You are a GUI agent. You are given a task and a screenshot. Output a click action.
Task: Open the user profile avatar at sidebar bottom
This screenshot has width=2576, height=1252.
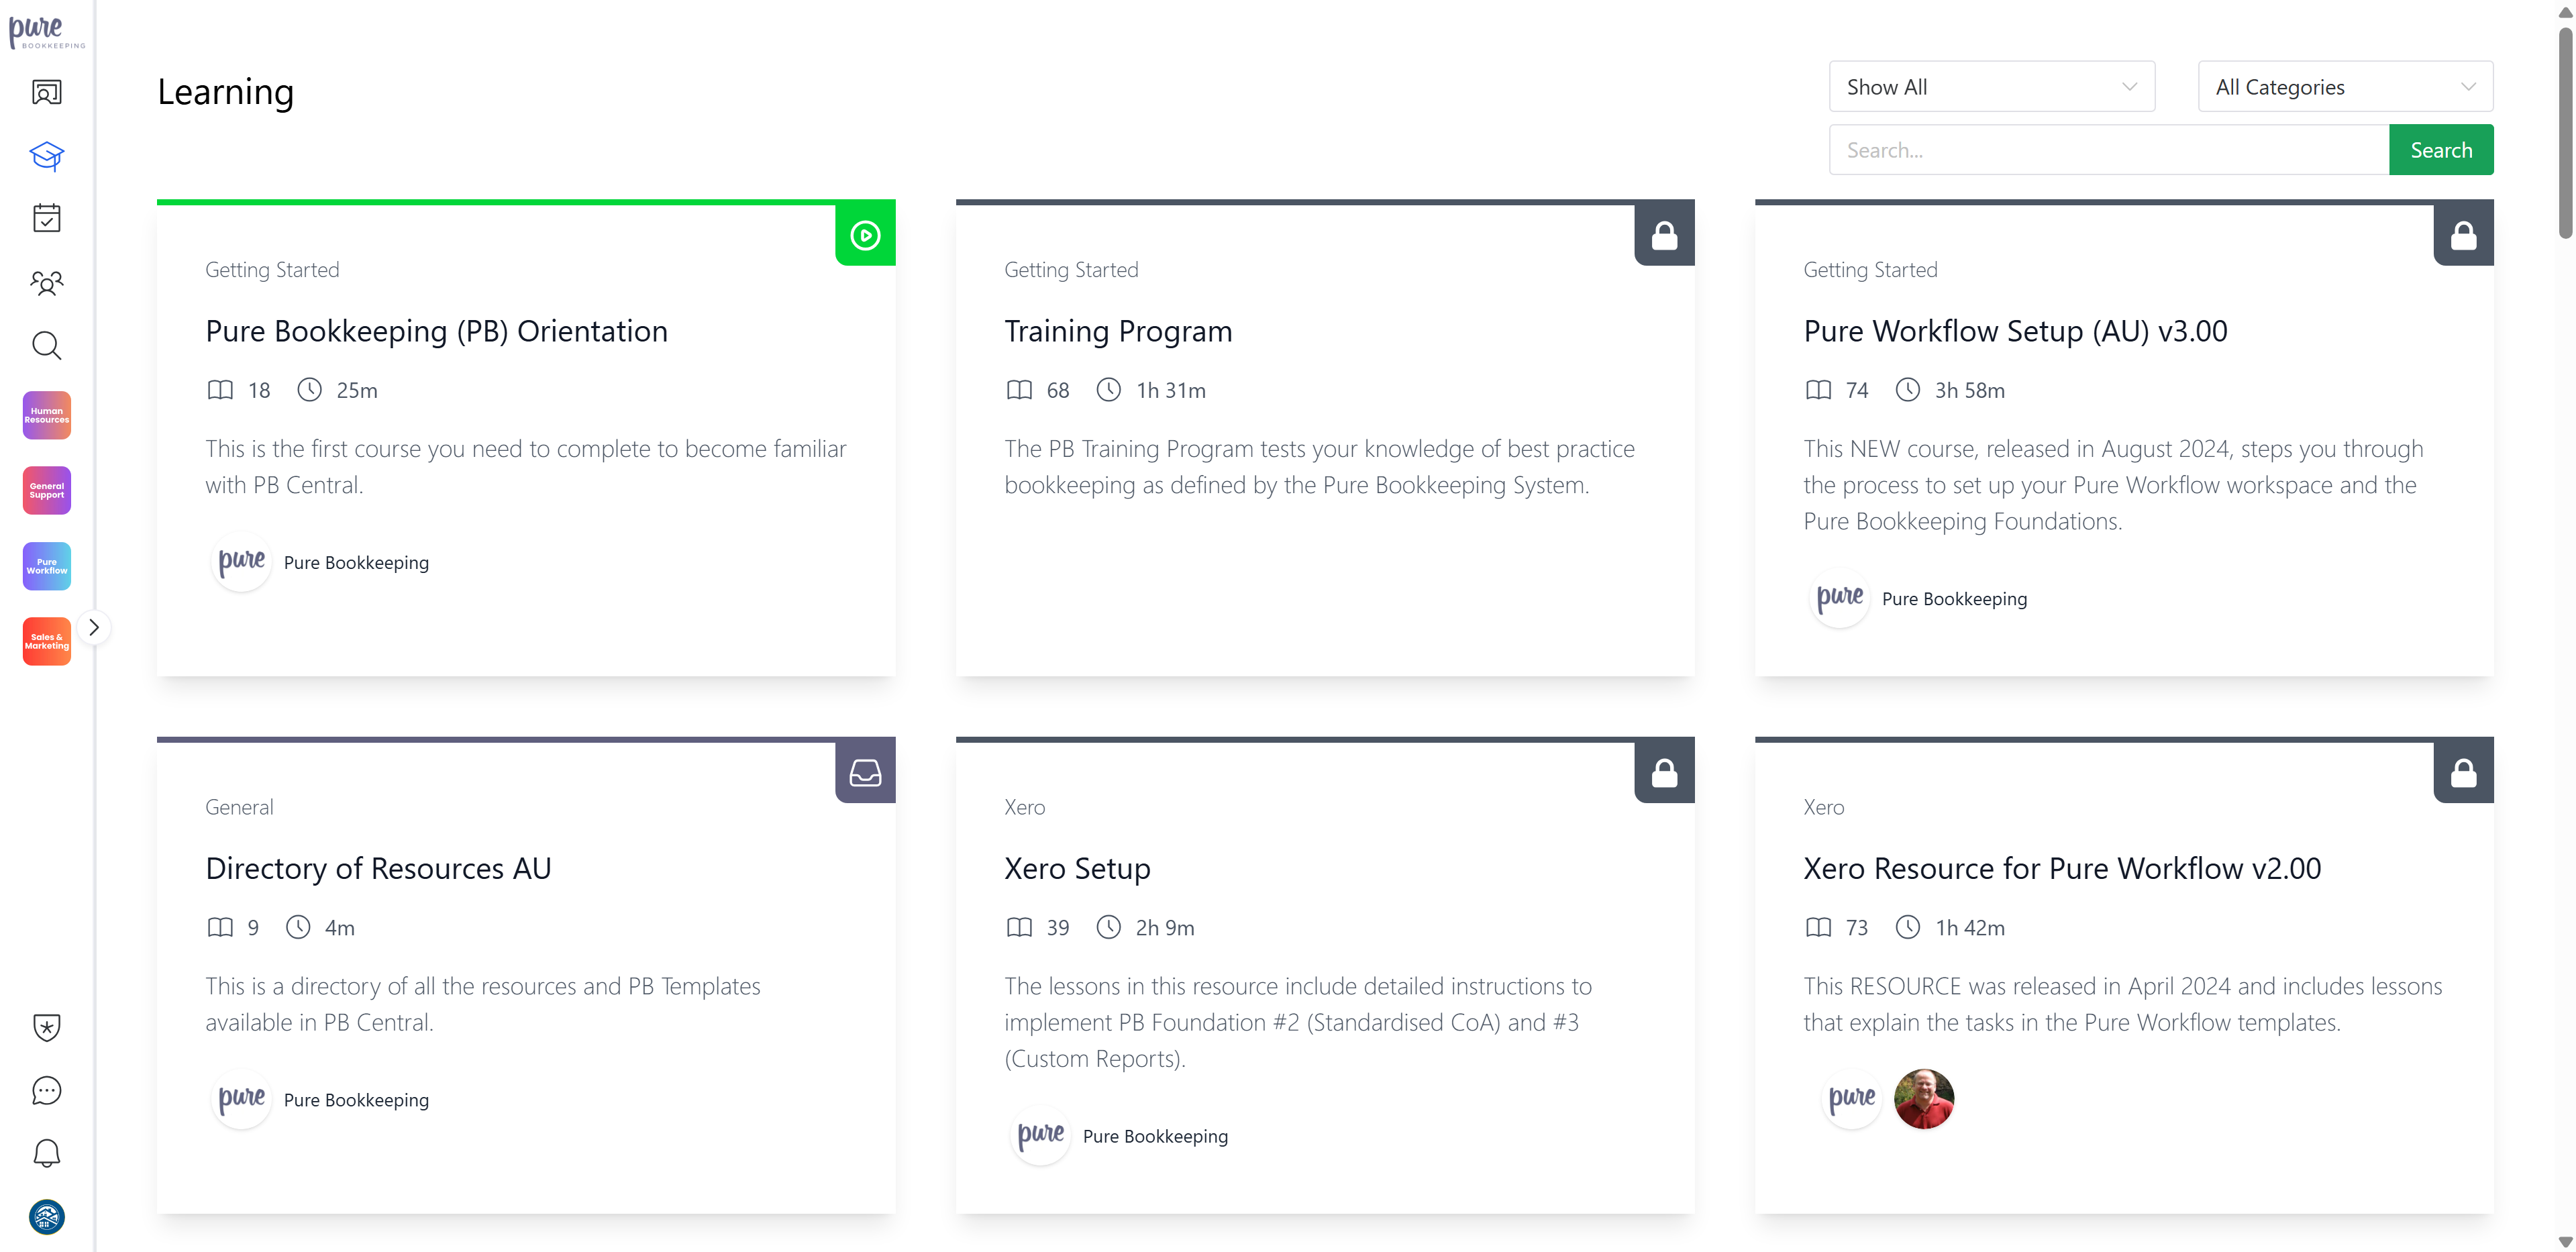tap(46, 1217)
